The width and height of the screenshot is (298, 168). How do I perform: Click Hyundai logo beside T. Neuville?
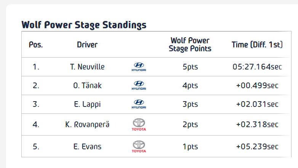click(x=138, y=67)
